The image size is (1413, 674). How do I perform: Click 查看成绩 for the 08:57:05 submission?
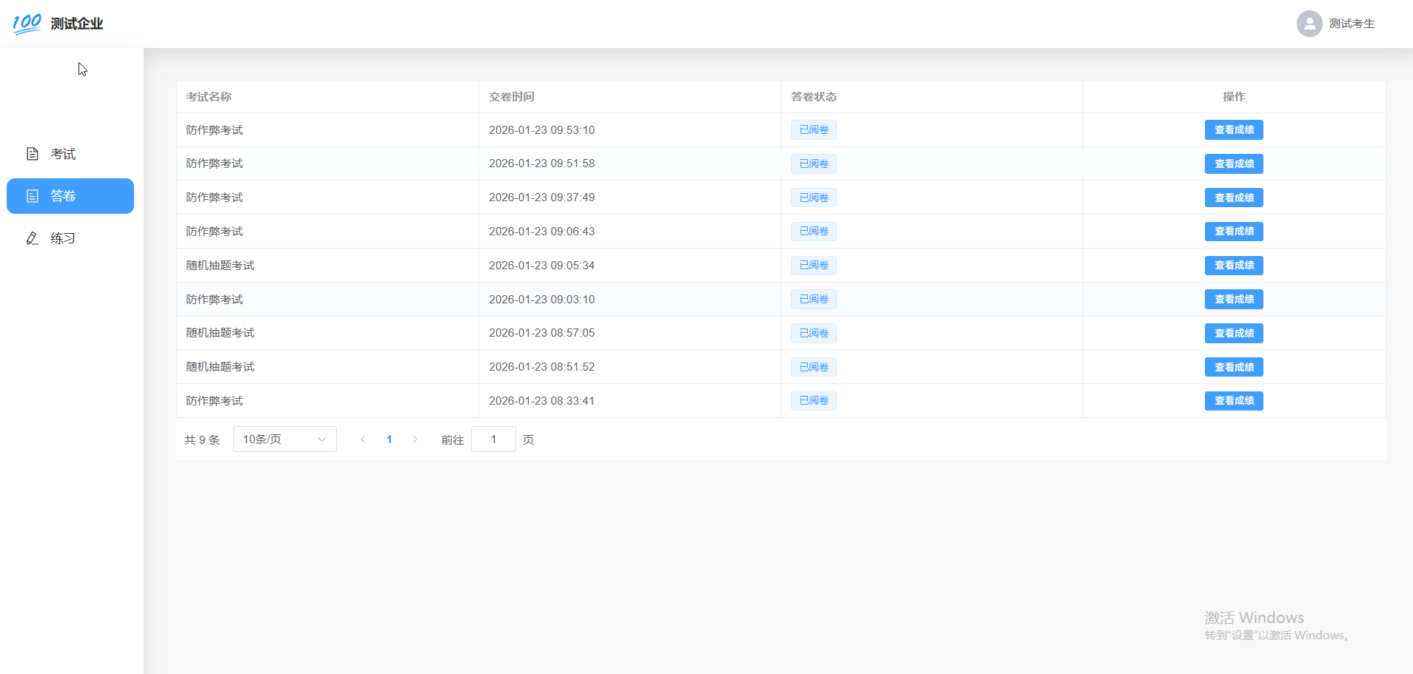click(1234, 334)
